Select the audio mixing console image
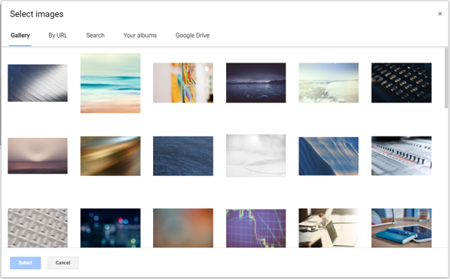This screenshot has width=450, height=279. click(401, 156)
